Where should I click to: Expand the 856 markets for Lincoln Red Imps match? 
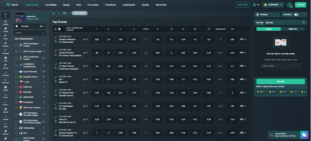[x=243, y=53]
